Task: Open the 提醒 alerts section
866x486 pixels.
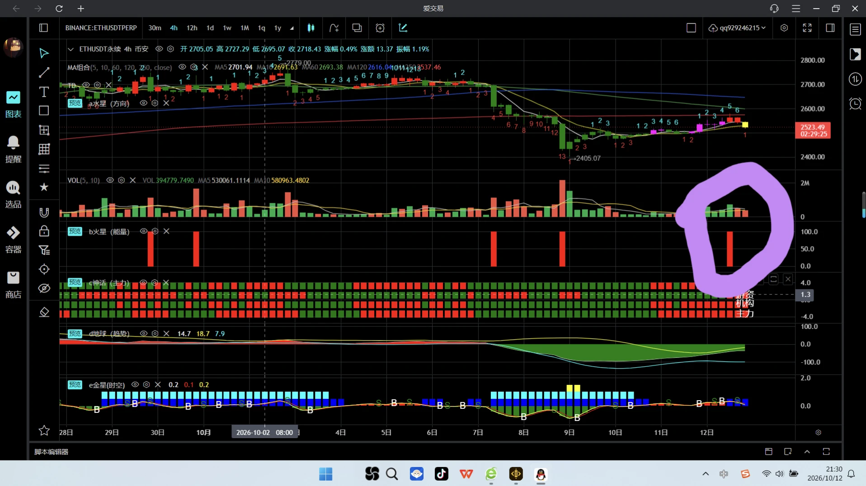Action: [13, 149]
